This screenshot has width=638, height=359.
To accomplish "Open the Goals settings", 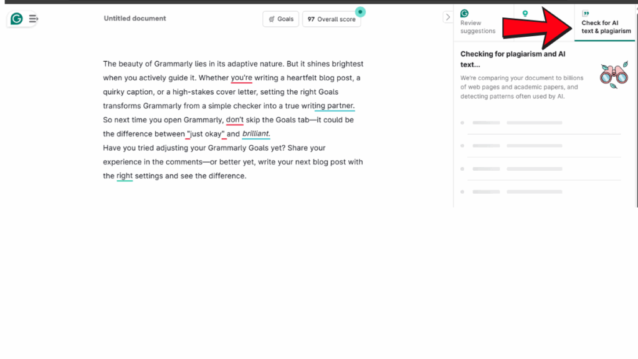I will click(x=281, y=19).
